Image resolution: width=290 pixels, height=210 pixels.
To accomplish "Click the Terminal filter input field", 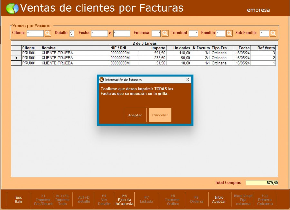I will pos(193,33).
